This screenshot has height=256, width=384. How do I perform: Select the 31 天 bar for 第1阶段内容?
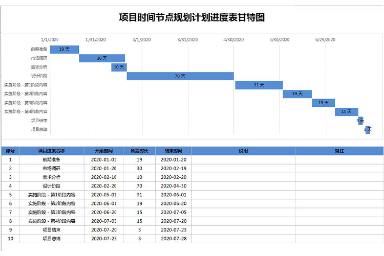(x=259, y=85)
